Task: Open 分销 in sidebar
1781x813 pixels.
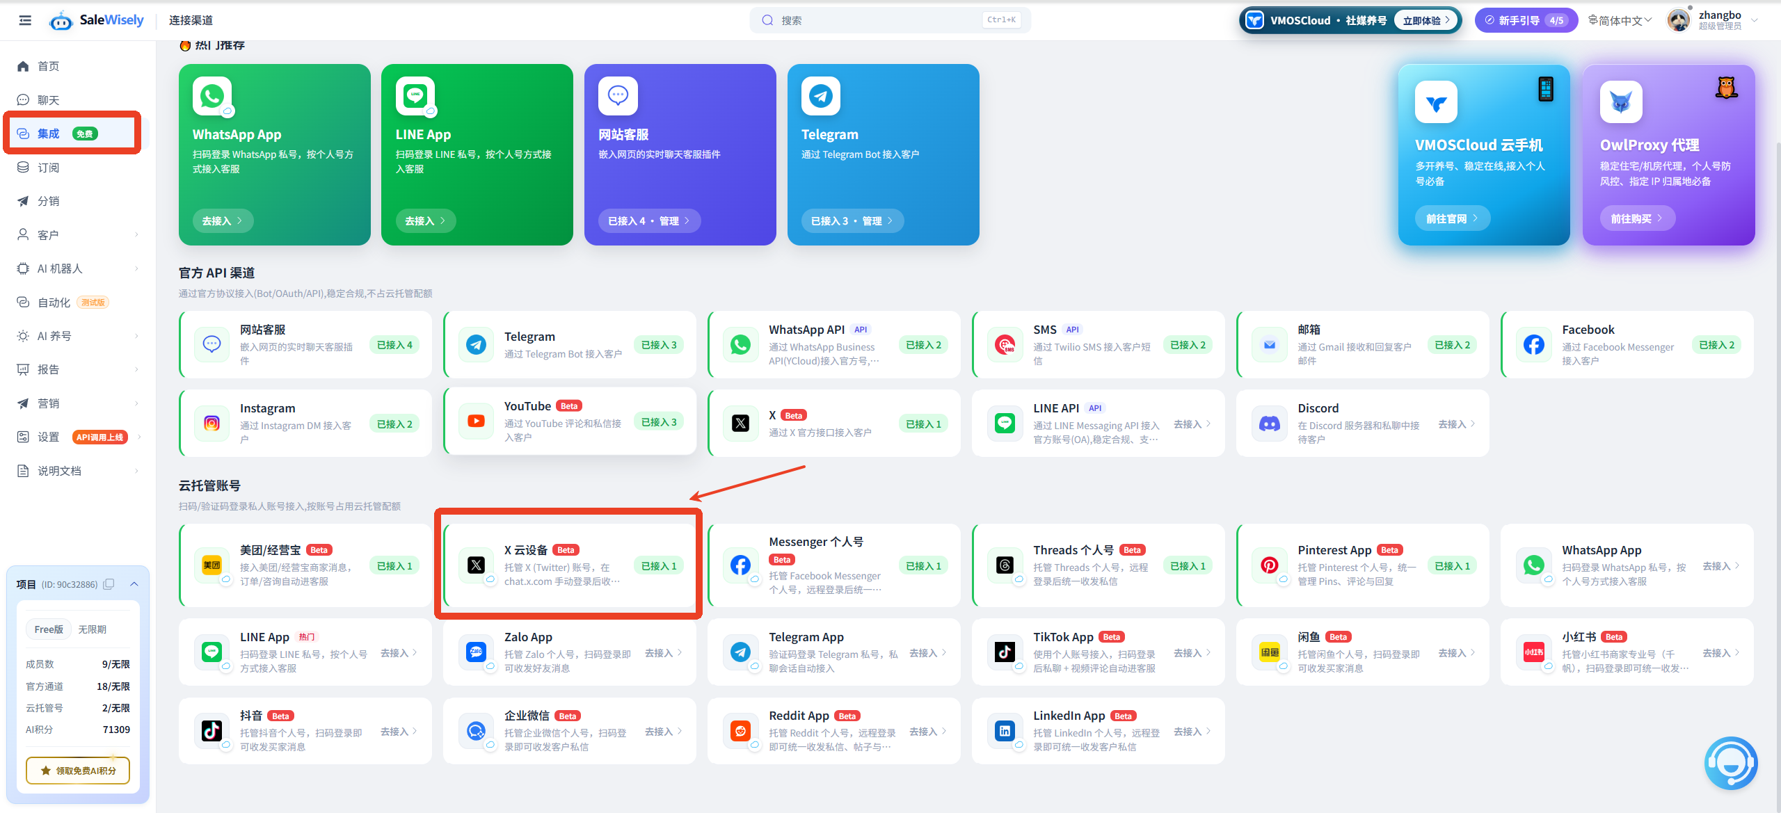Action: point(77,201)
